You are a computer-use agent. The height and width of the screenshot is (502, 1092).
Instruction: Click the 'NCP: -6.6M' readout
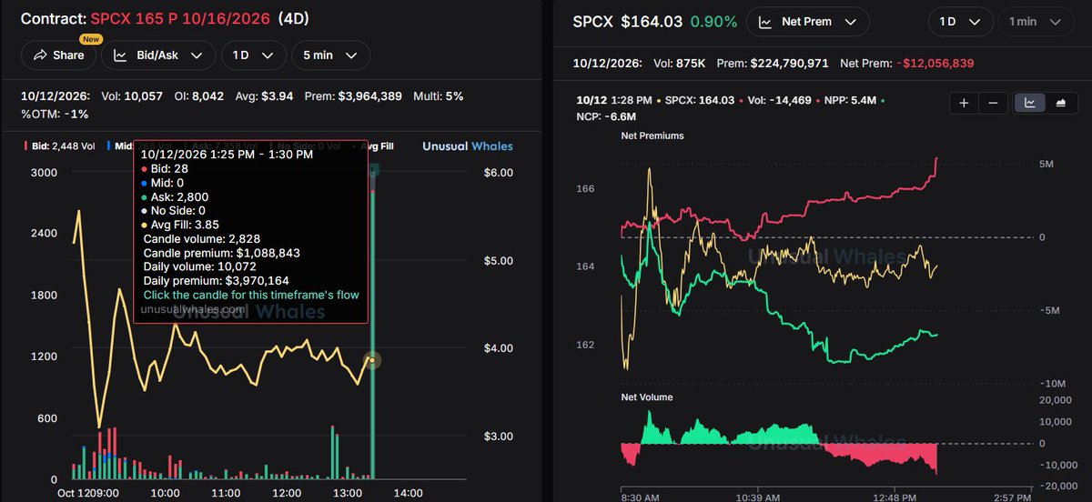[x=604, y=116]
